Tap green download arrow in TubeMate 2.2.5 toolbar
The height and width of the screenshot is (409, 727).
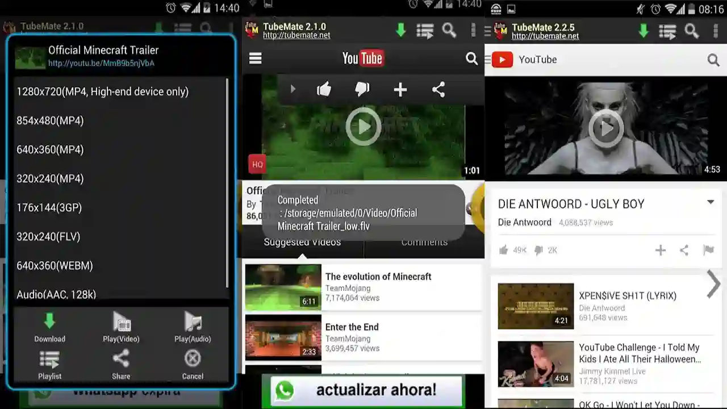coord(644,31)
